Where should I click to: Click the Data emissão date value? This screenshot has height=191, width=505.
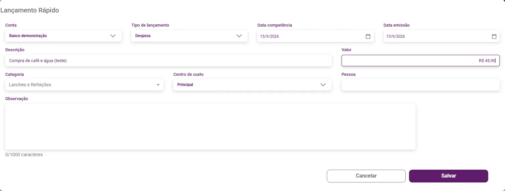[396, 36]
